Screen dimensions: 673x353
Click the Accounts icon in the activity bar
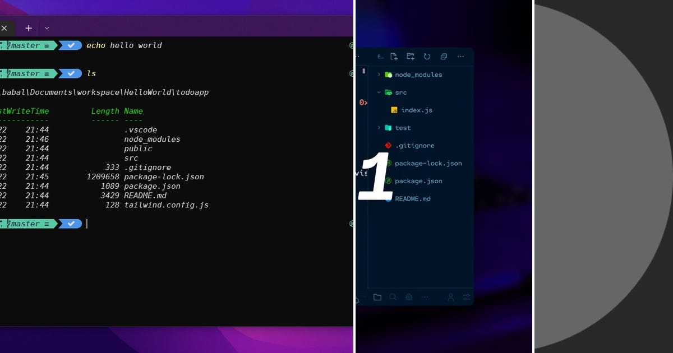[x=451, y=298]
